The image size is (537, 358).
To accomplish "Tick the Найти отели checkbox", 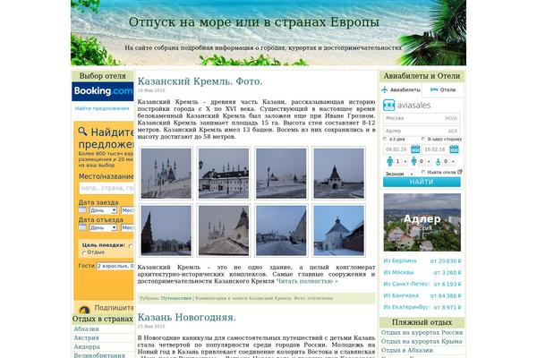I will pyautogui.click(x=423, y=172).
